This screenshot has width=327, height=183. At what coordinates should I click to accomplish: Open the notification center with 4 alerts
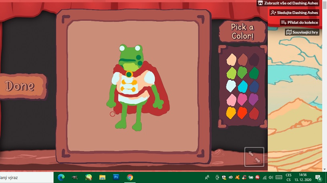coord(319,177)
